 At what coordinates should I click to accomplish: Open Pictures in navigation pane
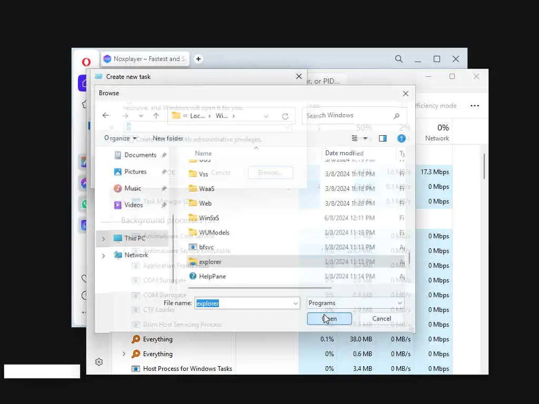(135, 171)
